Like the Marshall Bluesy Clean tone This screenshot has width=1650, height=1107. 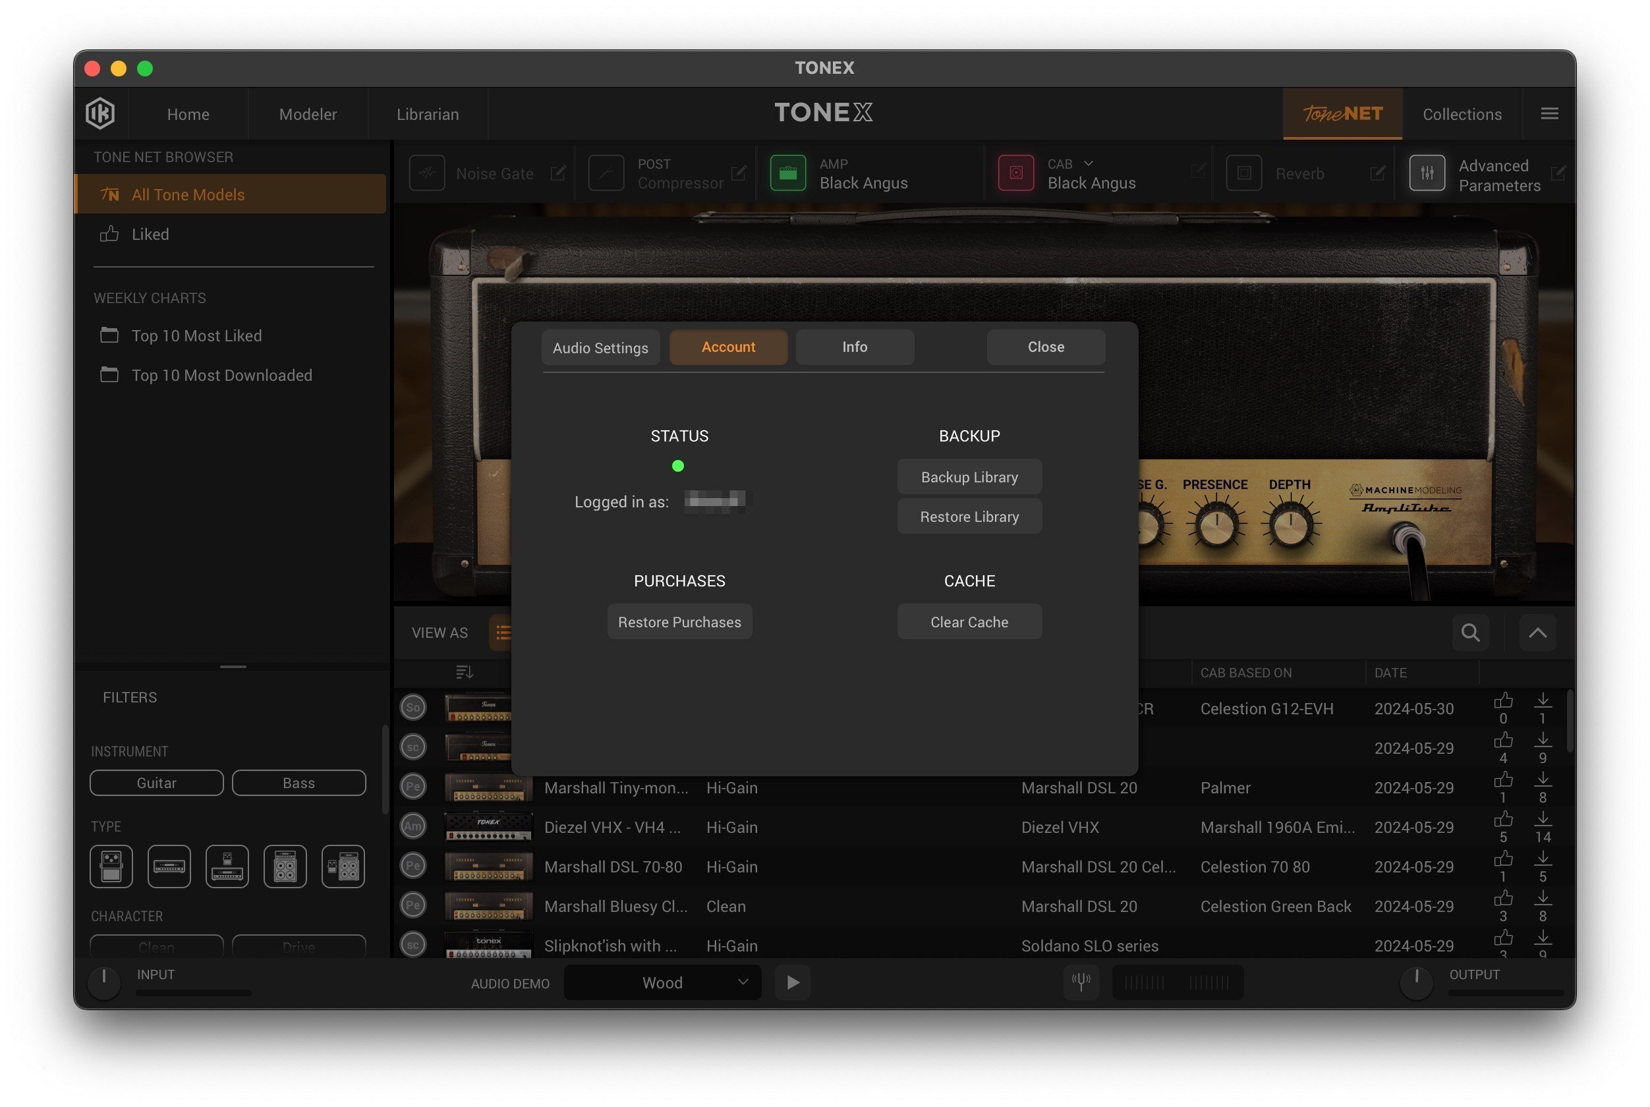(1502, 898)
